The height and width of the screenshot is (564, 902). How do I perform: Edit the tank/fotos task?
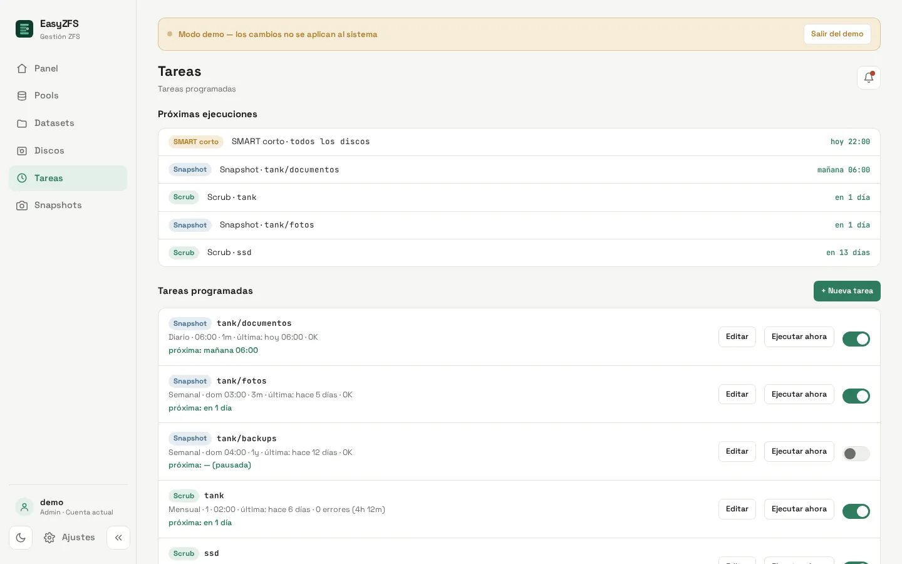737,394
